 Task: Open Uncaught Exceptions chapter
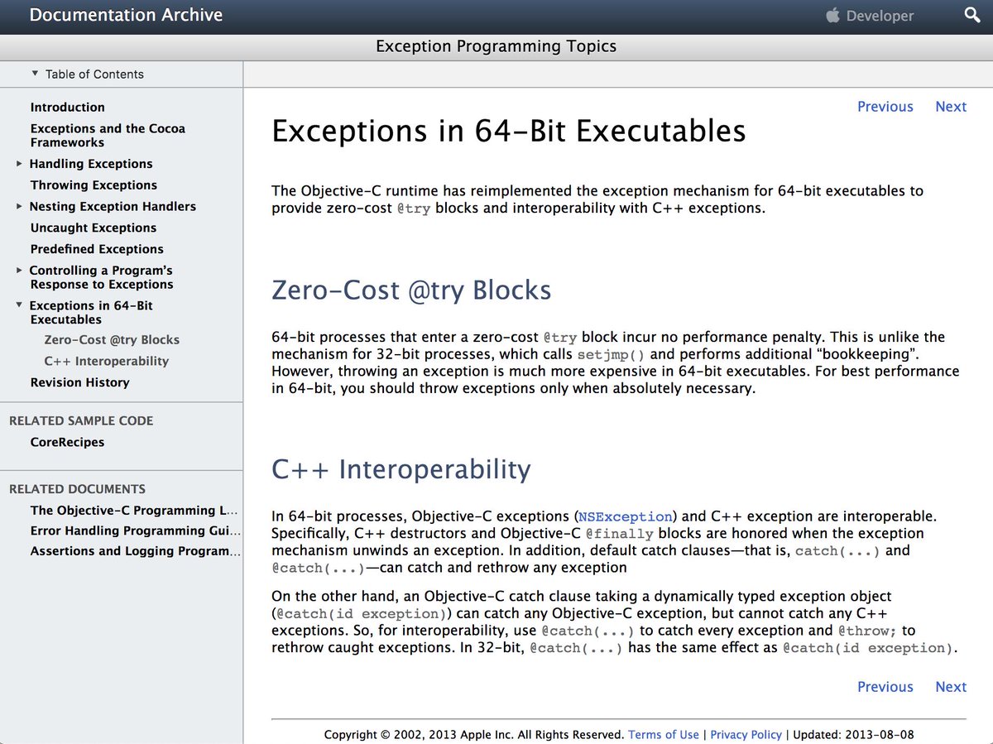tap(94, 228)
